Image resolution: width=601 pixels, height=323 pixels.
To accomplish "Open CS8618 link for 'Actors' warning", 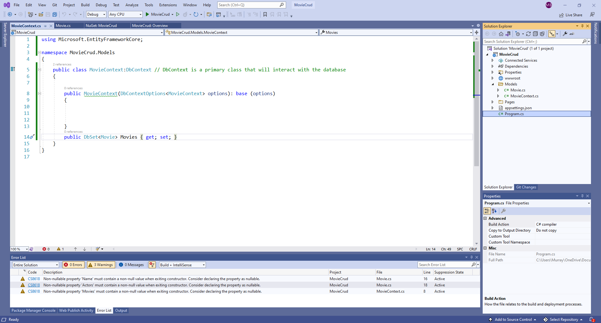I will pos(34,285).
